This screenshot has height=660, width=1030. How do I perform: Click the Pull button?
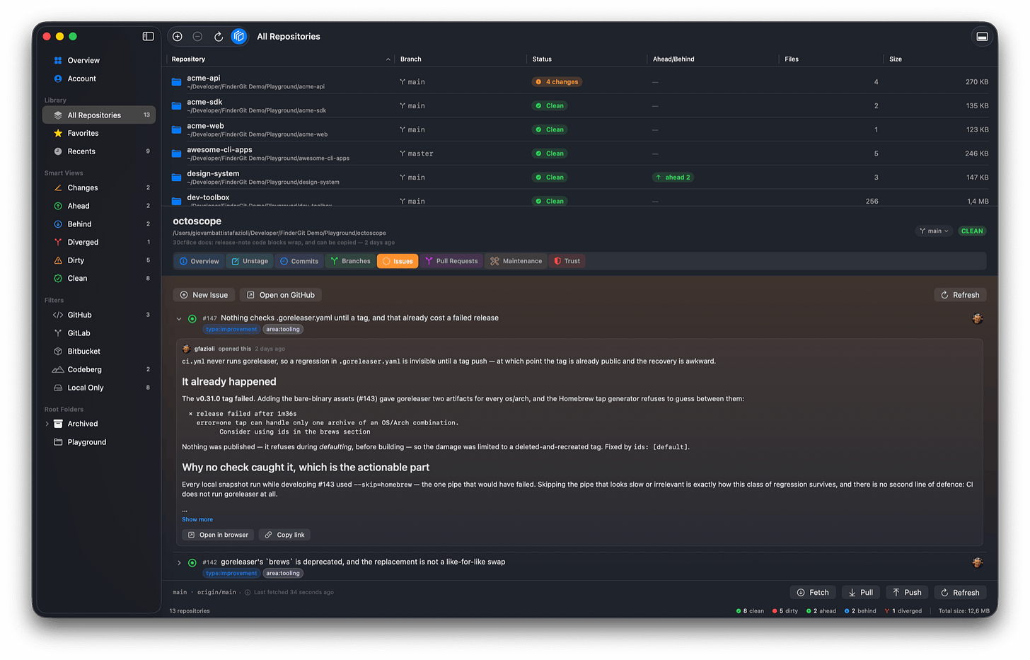click(x=860, y=593)
